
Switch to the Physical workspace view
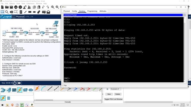pyautogui.click(x=19, y=17)
